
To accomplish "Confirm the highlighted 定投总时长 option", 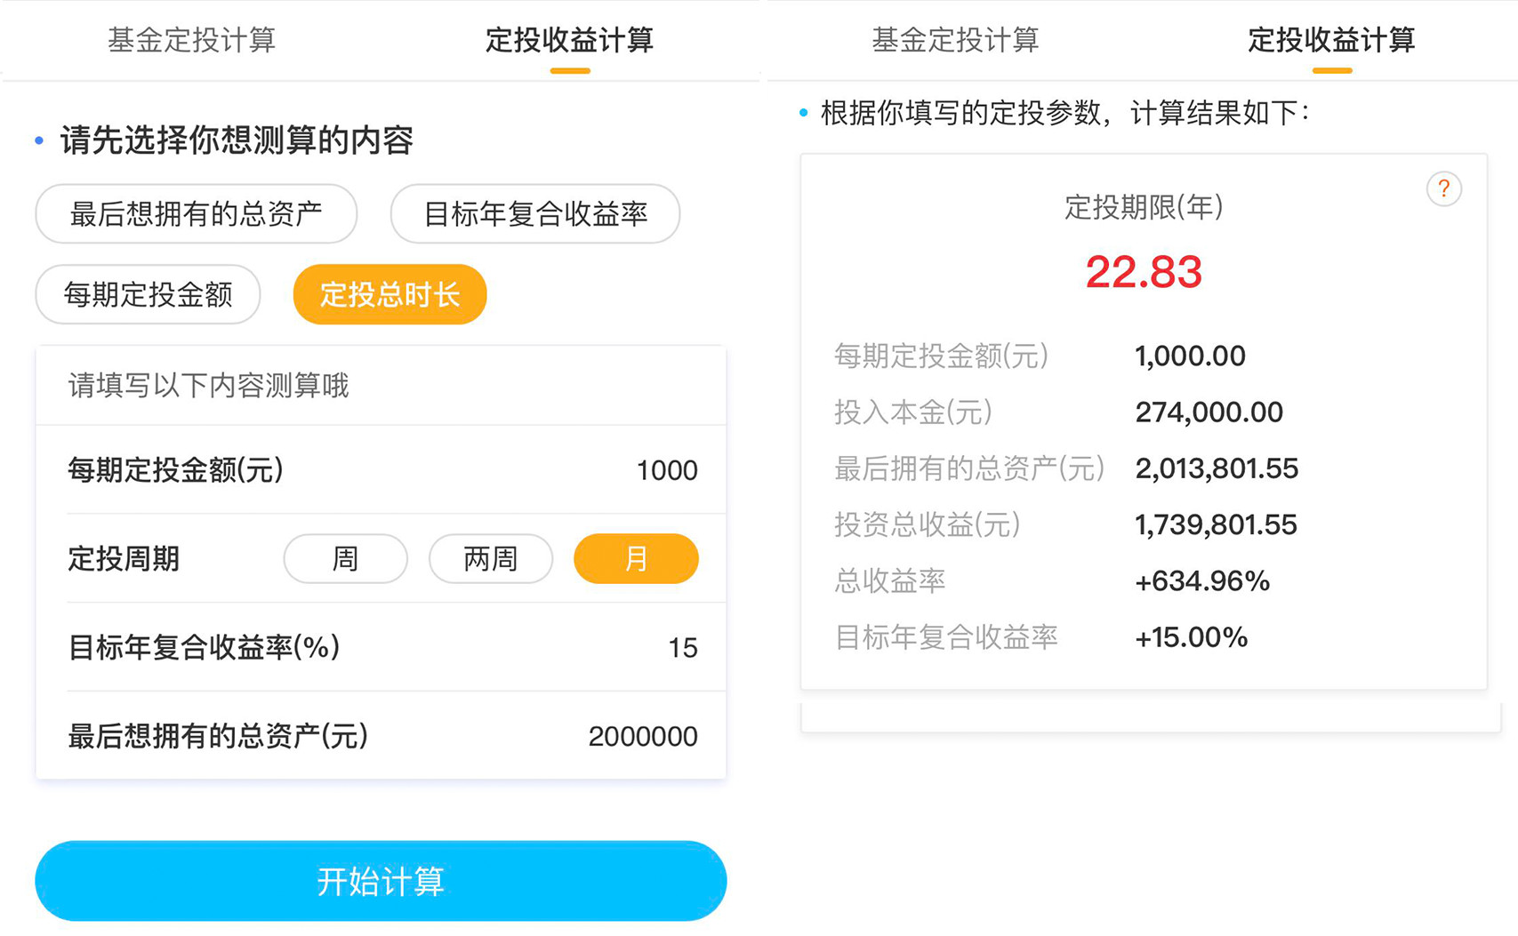I will (x=390, y=294).
